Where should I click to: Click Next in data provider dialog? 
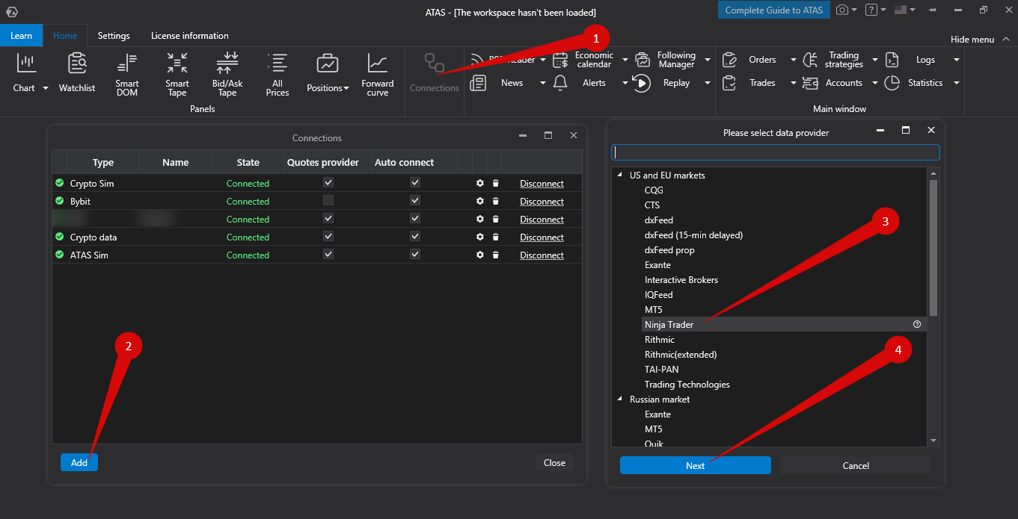point(696,465)
